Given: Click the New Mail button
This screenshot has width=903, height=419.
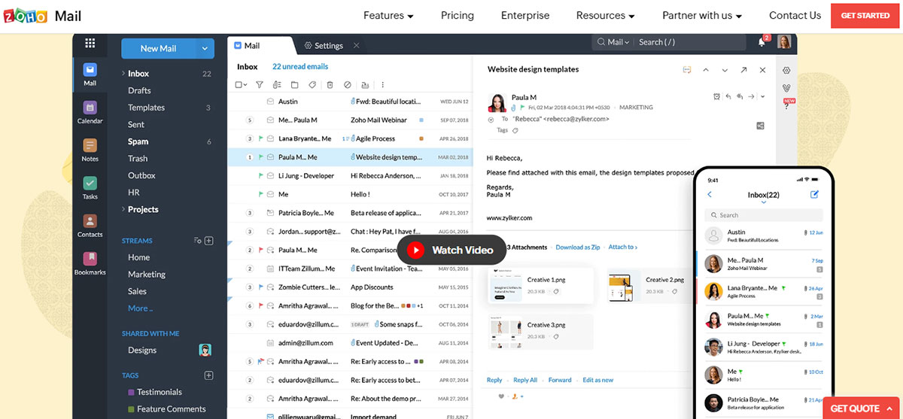Looking at the screenshot, I should click(x=160, y=48).
